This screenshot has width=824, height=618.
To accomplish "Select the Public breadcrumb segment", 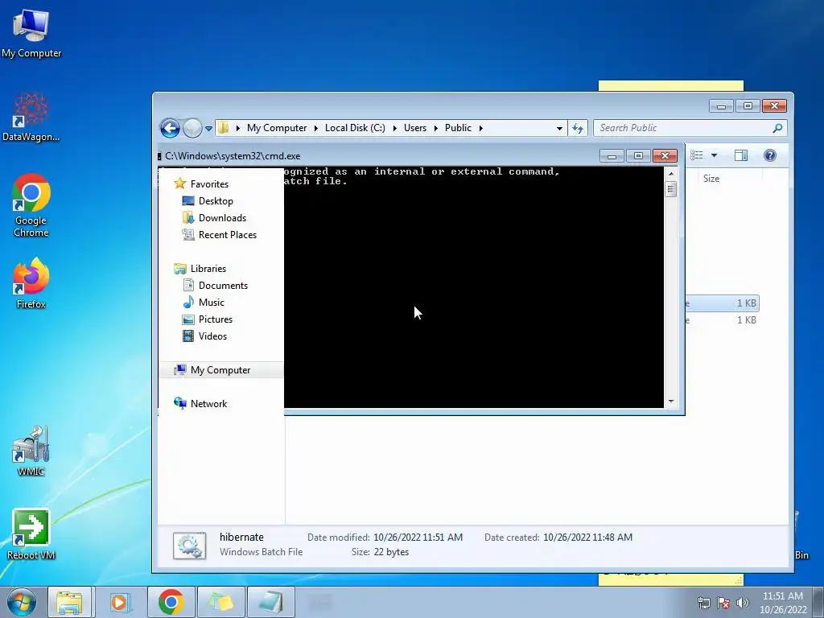I will (x=458, y=128).
